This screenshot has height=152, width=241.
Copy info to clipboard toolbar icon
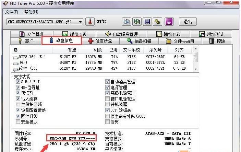126,22
